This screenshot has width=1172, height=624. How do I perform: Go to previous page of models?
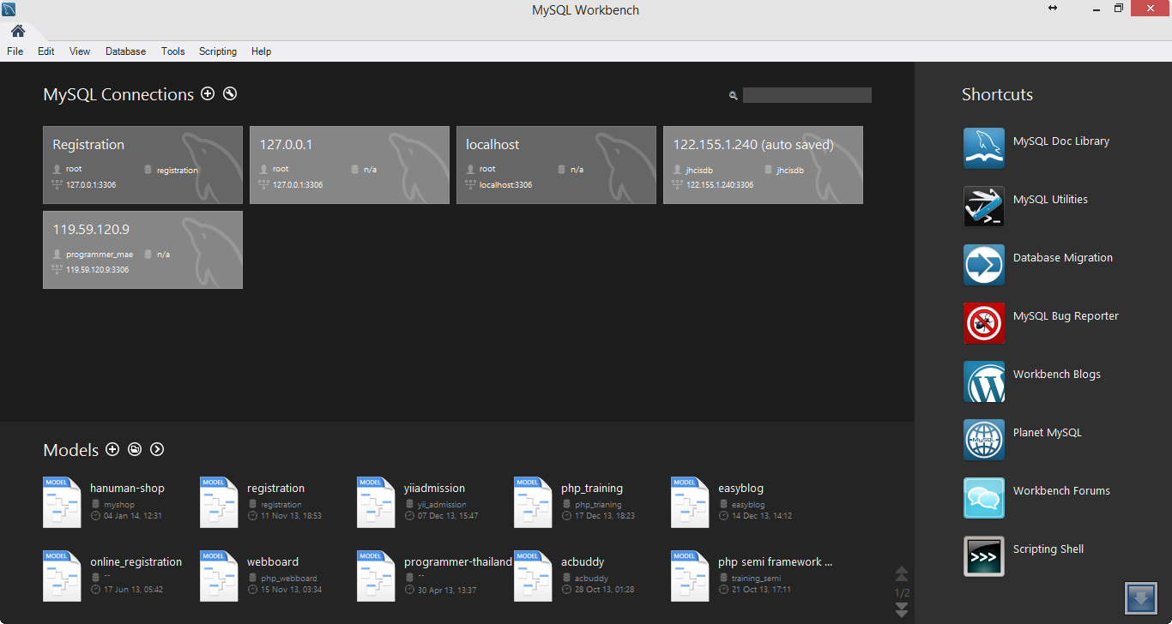point(902,574)
